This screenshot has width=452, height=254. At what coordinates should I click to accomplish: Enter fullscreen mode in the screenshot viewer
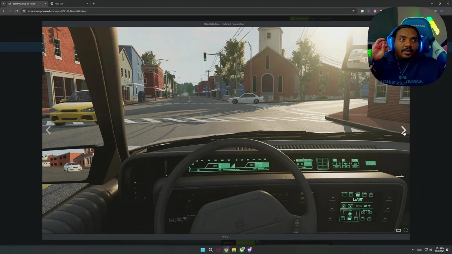tap(405, 230)
